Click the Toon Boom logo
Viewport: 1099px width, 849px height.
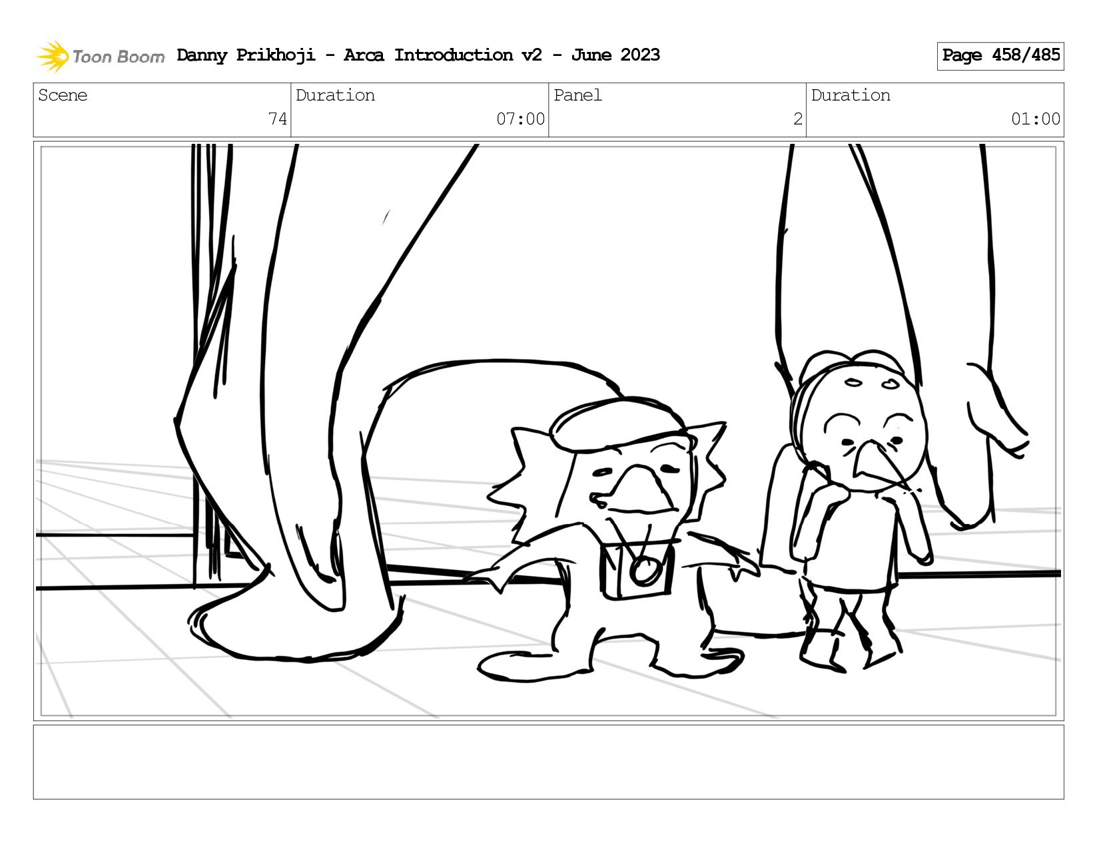(100, 56)
